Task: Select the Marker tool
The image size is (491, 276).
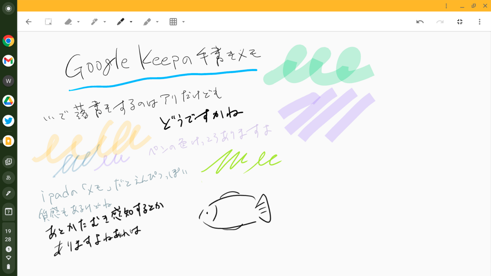Action: click(121, 22)
